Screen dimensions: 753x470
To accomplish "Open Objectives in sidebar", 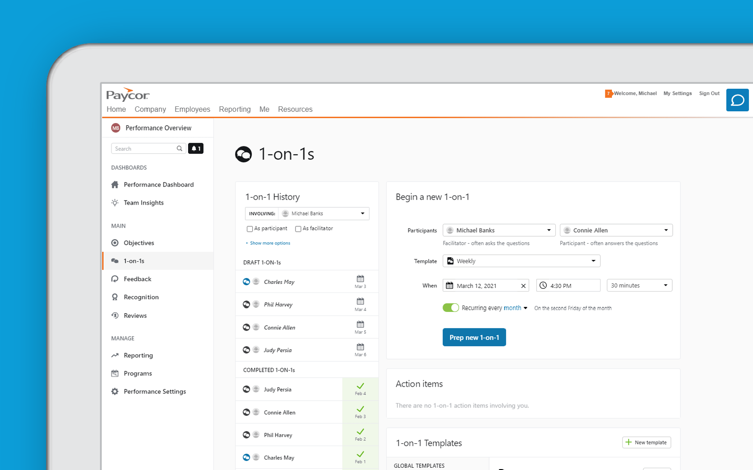I will (139, 243).
